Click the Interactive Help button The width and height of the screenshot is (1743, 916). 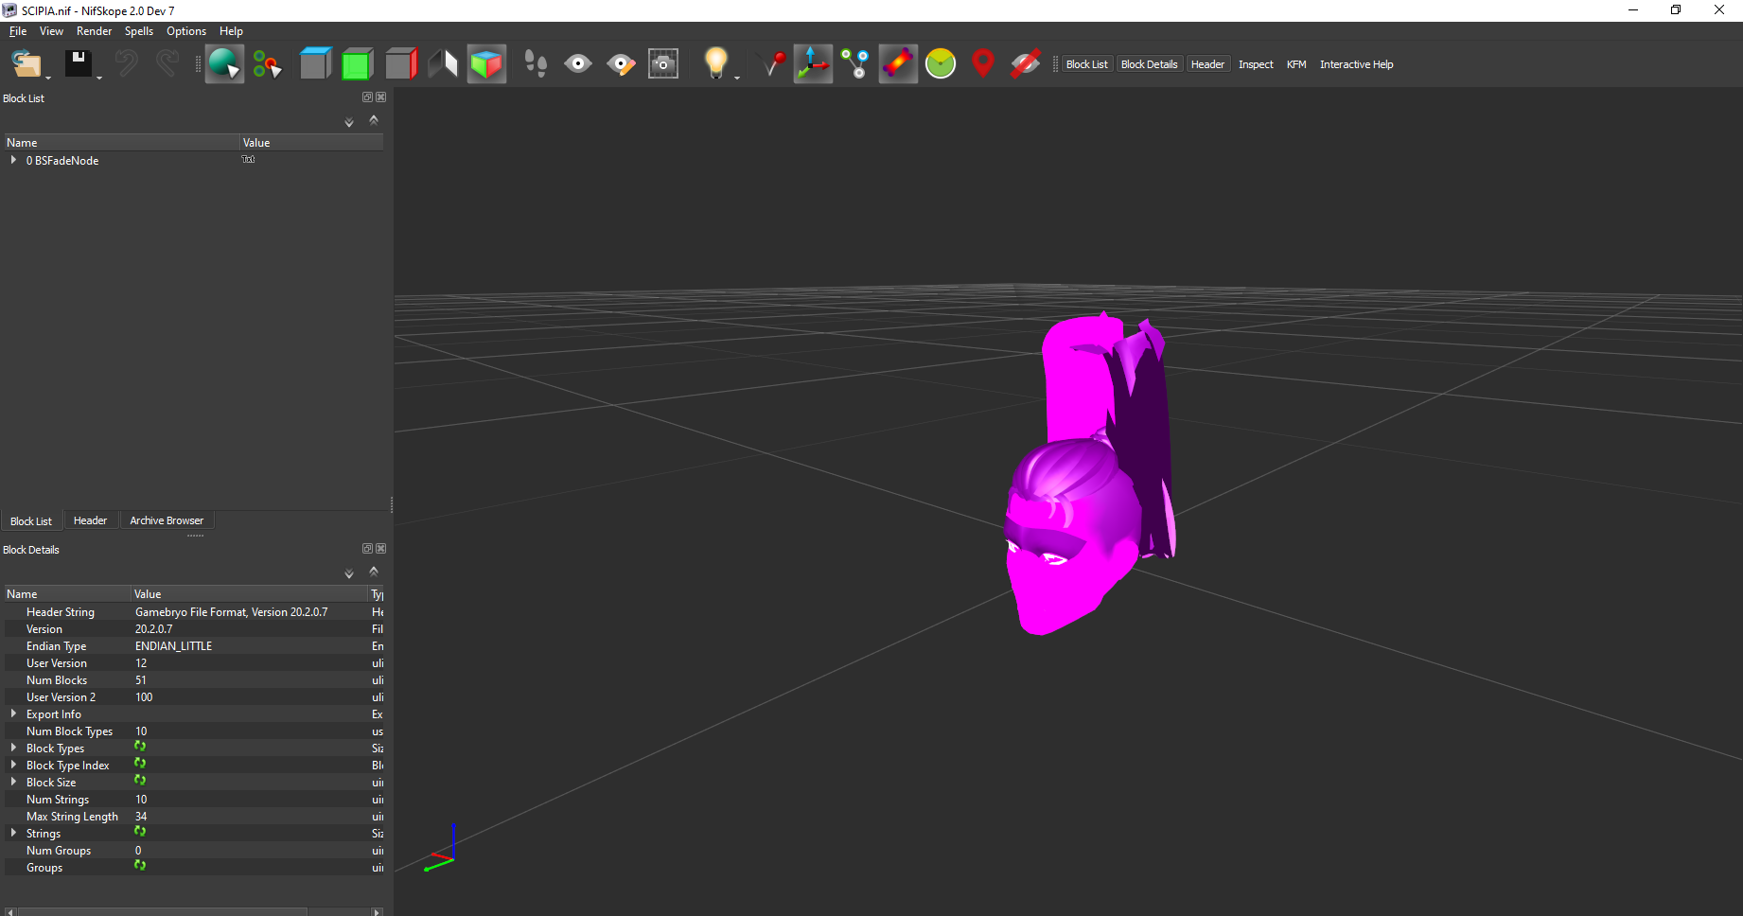click(x=1356, y=64)
